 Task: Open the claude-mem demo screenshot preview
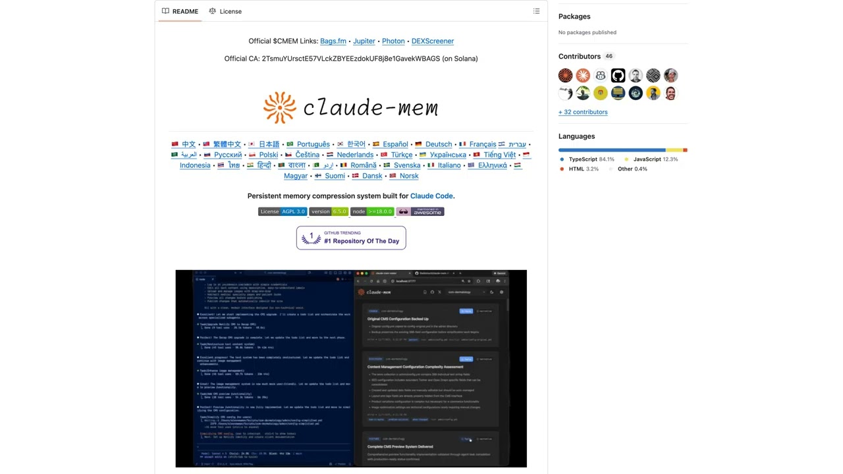351,369
